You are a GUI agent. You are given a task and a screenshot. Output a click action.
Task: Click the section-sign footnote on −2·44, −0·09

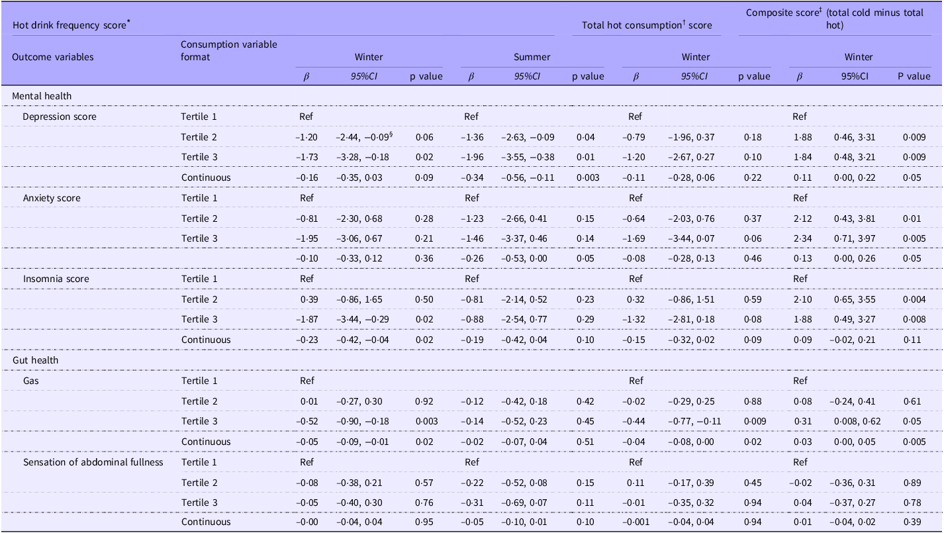392,134
